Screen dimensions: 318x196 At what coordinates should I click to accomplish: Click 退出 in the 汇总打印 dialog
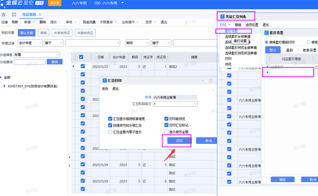(115, 89)
